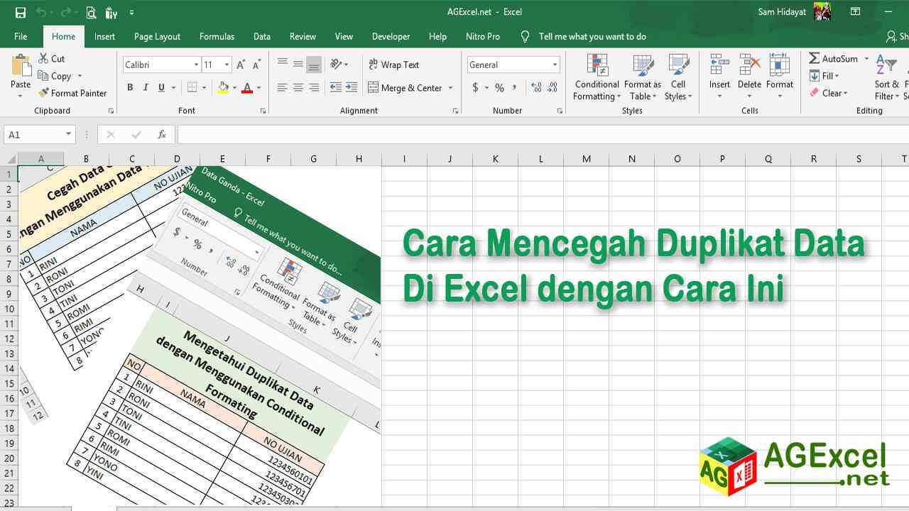Open the Sort & Filter menu
Screen dimensions: 909x511
coord(886,77)
